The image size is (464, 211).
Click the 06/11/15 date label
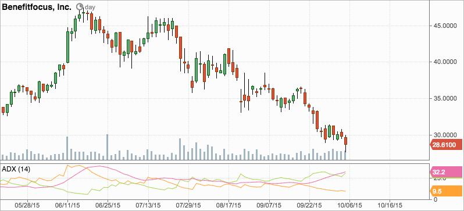point(67,205)
